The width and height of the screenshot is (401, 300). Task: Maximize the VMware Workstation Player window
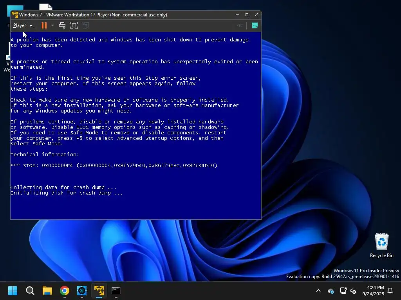[x=247, y=15]
